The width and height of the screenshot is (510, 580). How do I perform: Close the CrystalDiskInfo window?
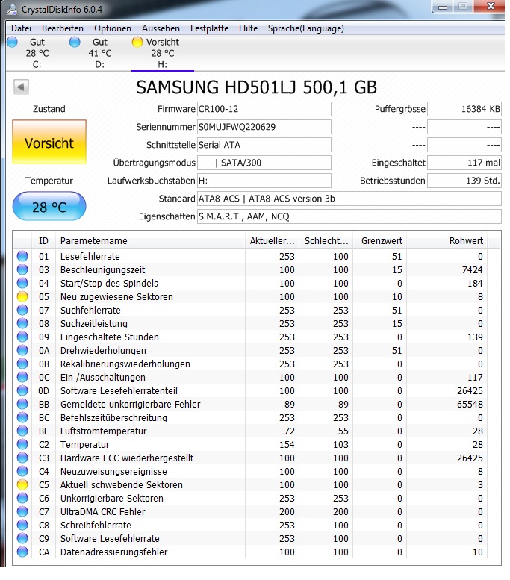pos(491,6)
